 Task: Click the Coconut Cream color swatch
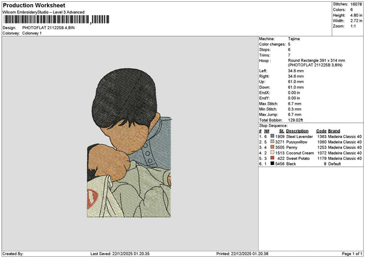[273, 153]
